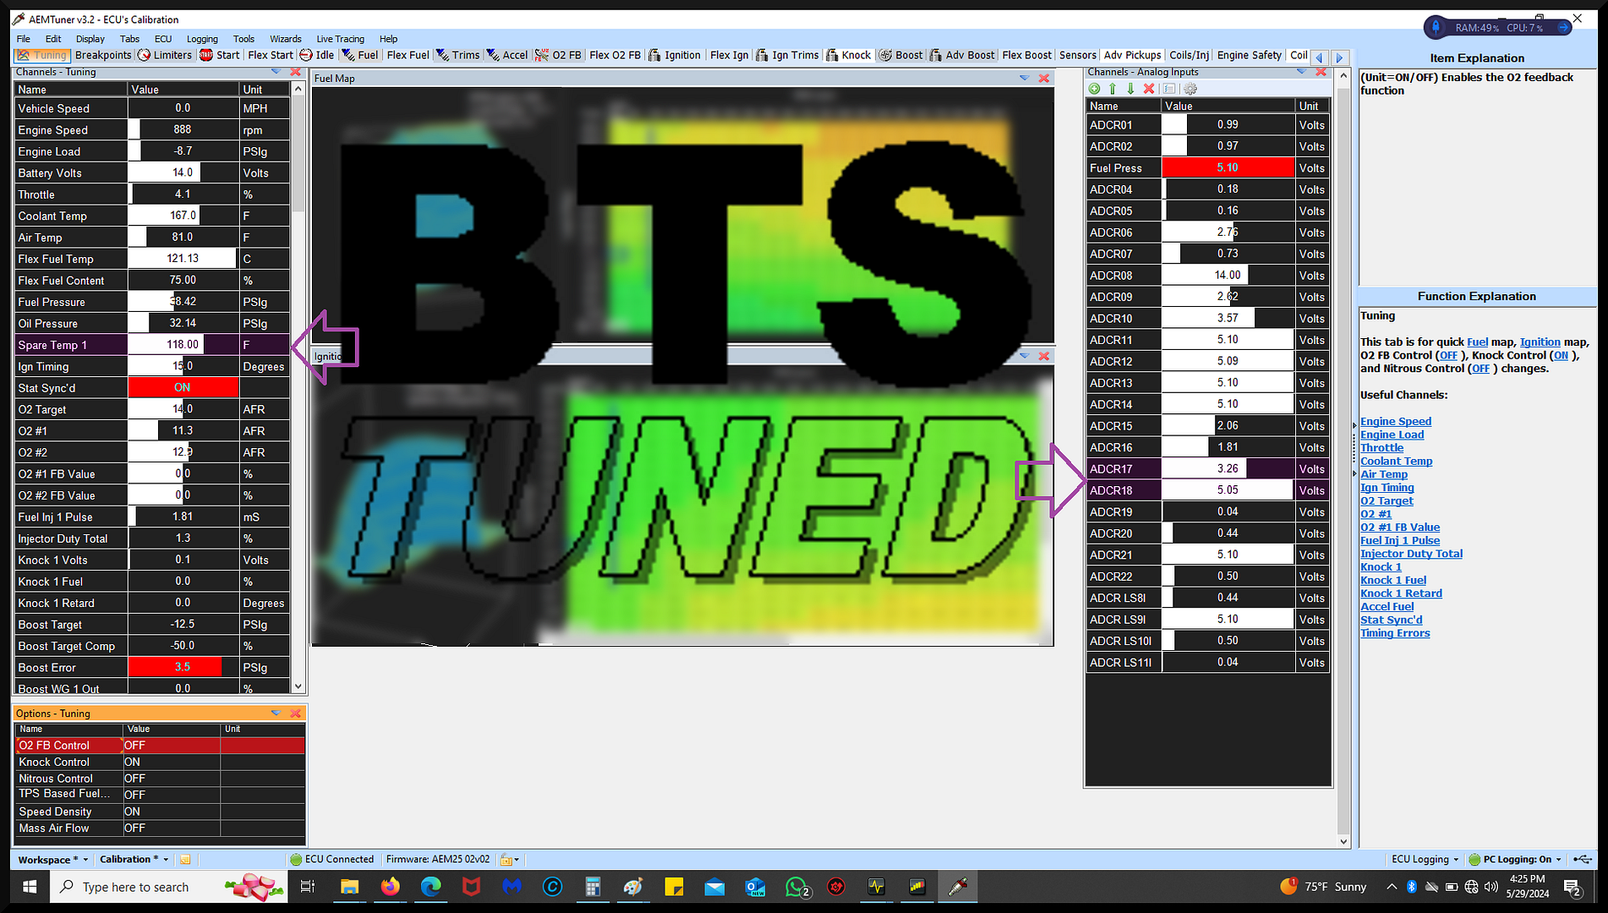Click the Injector Duty Total link
The width and height of the screenshot is (1608, 913).
(x=1411, y=553)
